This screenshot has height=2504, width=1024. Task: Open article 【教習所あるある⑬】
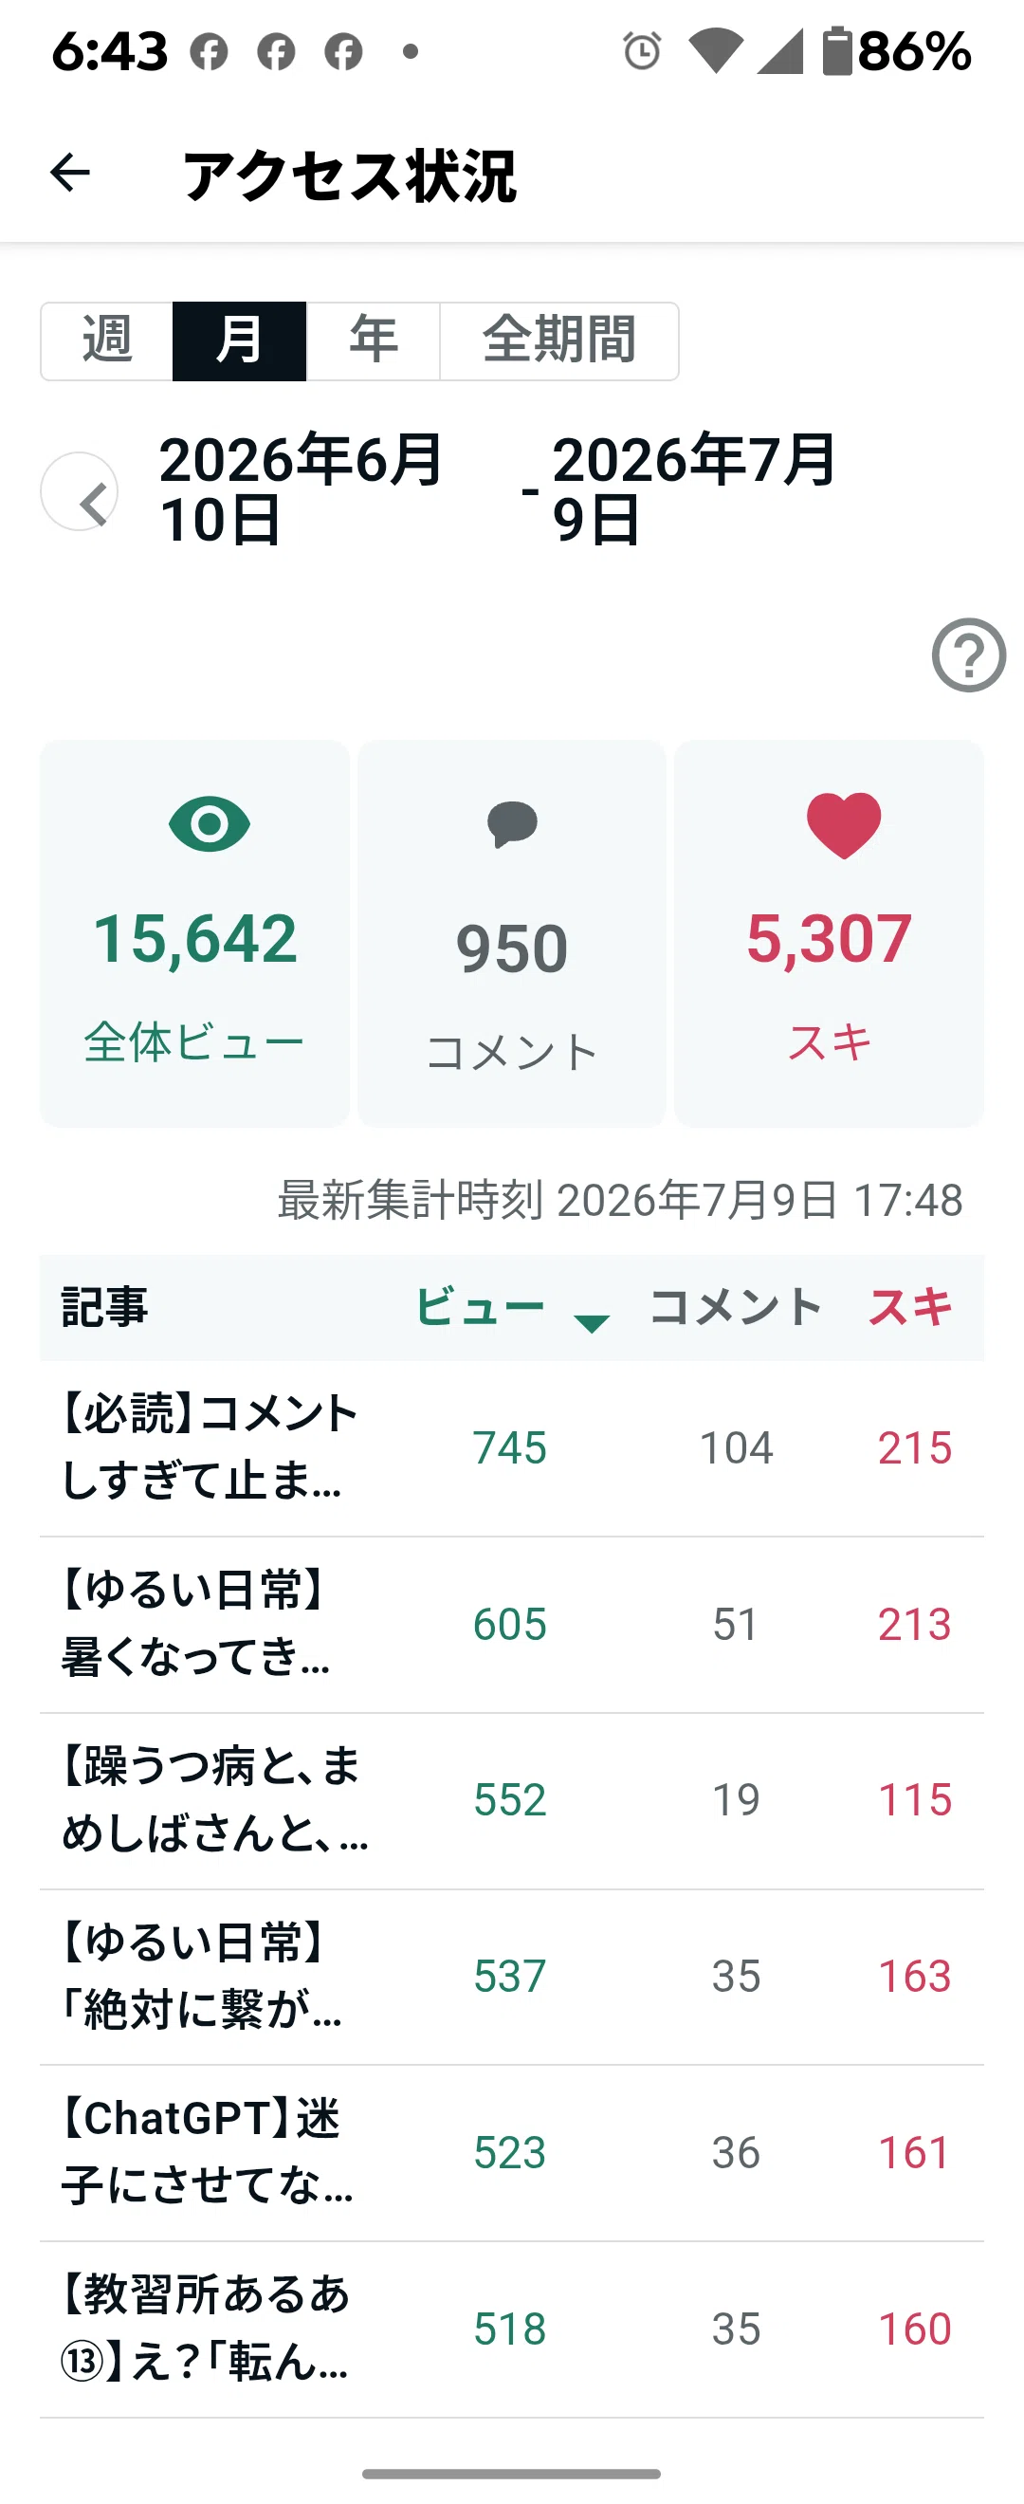coord(511,2330)
